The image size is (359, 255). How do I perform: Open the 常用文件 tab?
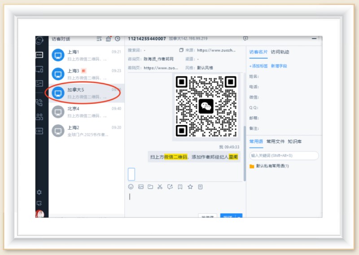point(276,142)
